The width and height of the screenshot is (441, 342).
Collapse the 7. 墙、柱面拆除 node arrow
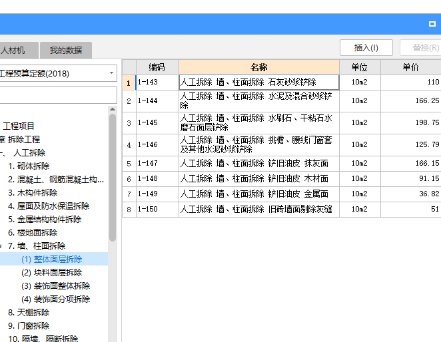pyautogui.click(x=1, y=246)
